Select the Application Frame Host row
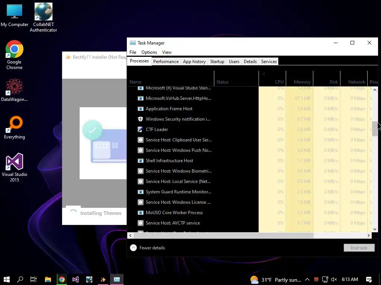The image size is (381, 285). click(x=249, y=109)
